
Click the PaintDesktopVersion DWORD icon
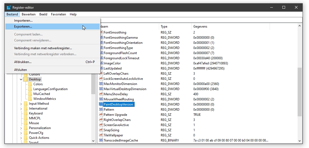click(x=101, y=104)
